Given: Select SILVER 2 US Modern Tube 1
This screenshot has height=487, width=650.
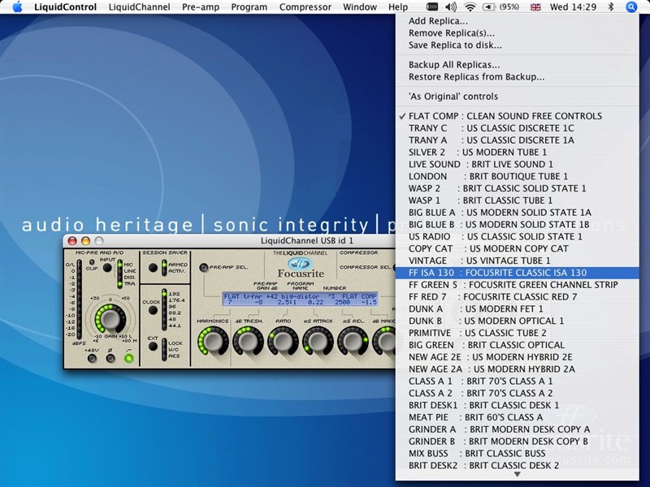Looking at the screenshot, I should tap(517, 152).
